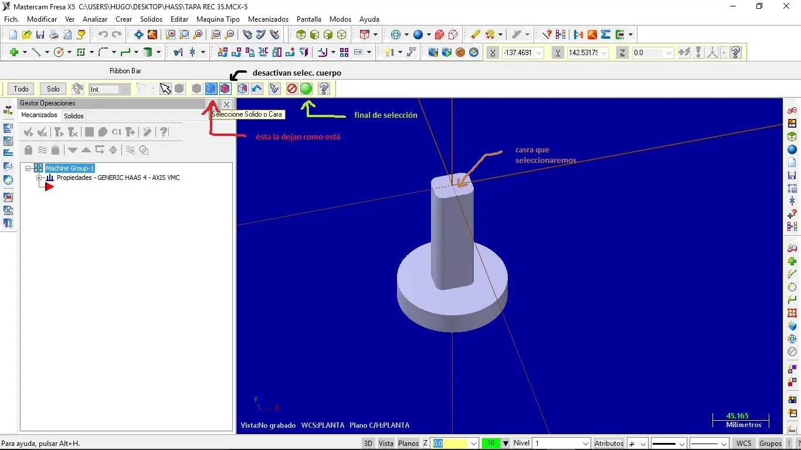
Task: Click the green cylinder primitive icon
Action: click(148, 52)
